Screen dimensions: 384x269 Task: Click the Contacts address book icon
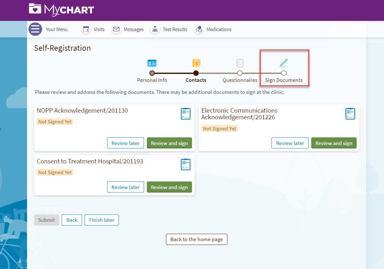point(196,63)
